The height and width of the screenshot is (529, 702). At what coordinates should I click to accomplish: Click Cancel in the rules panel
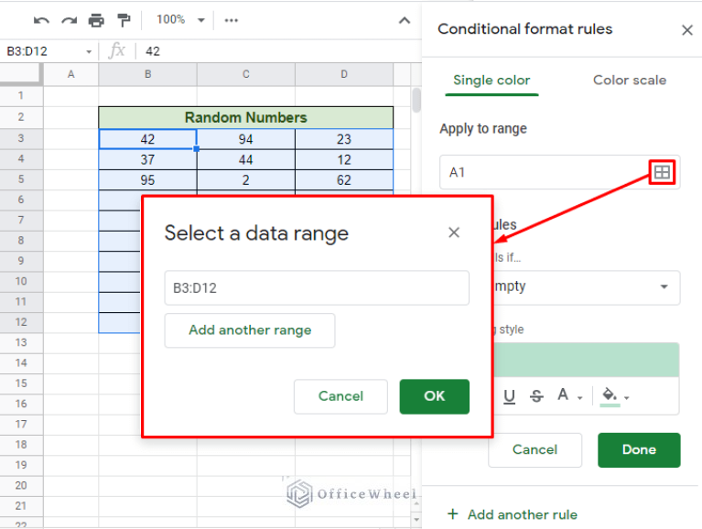(535, 449)
